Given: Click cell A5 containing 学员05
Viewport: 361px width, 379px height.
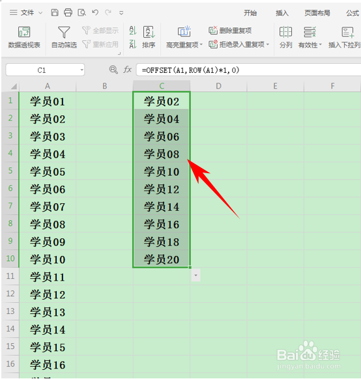Looking at the screenshot, I should pos(48,171).
